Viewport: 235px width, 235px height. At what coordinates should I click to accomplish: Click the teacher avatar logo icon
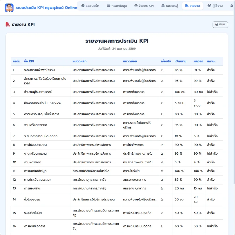9,8
